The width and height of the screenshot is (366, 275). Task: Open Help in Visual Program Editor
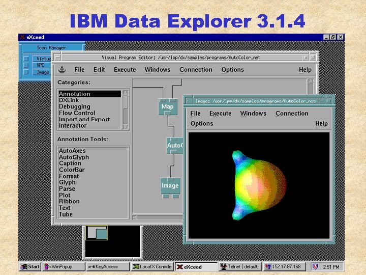(x=305, y=70)
